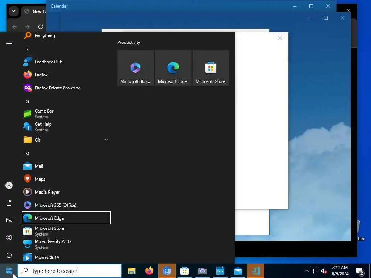Close the white dialog panel
The width and height of the screenshot is (371, 278).
tap(280, 38)
